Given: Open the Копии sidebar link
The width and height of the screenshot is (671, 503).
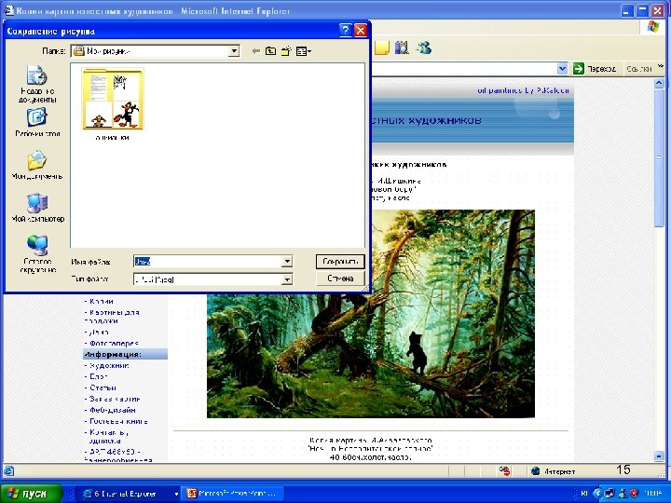Looking at the screenshot, I should [x=102, y=301].
